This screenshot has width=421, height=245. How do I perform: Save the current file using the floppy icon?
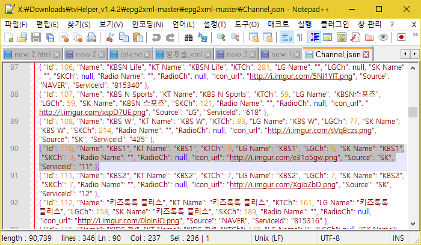[x=36, y=37]
